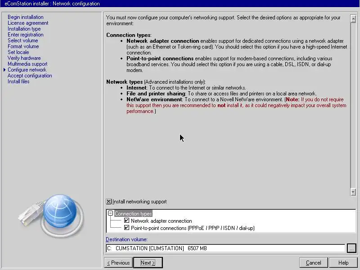This screenshot has height=270, width=360.
Task: Uncheck Network adapter connection
Action: [126, 220]
